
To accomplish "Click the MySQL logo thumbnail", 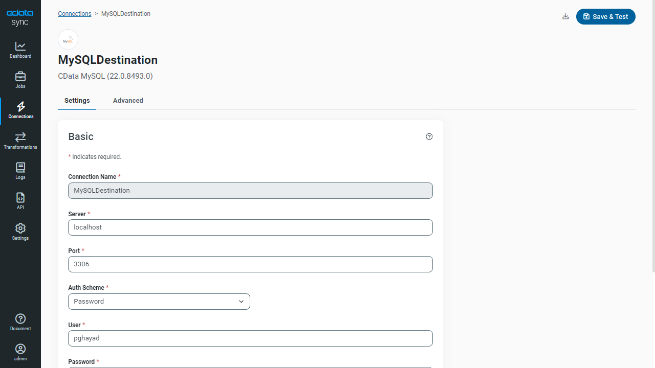I will 68,39.
